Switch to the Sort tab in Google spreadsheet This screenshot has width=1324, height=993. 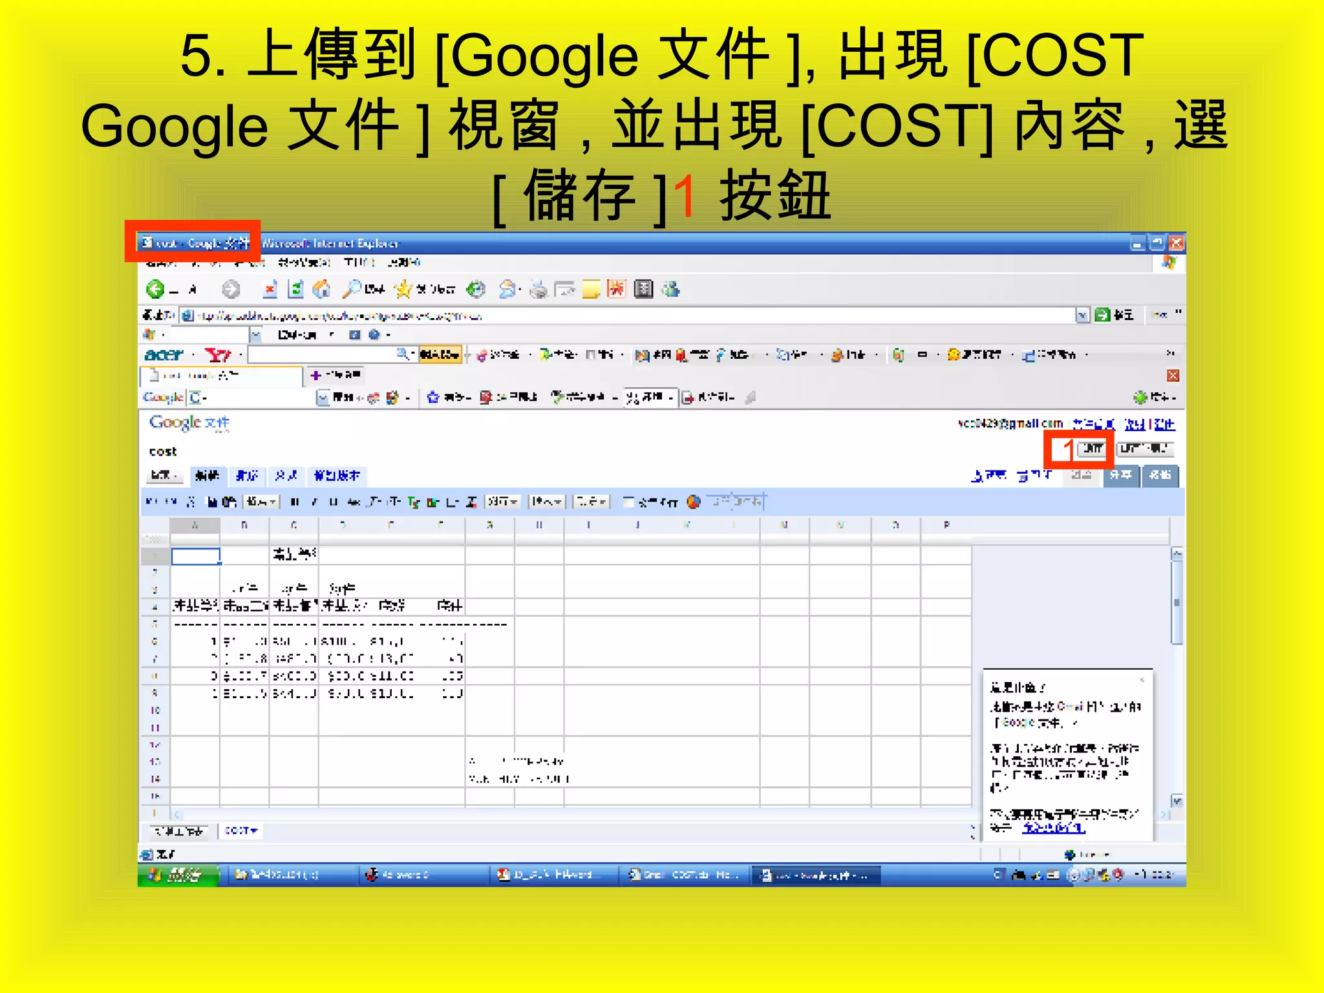[x=247, y=476]
